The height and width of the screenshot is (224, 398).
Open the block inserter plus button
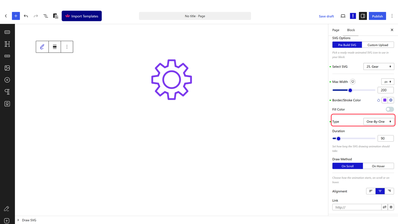16,16
